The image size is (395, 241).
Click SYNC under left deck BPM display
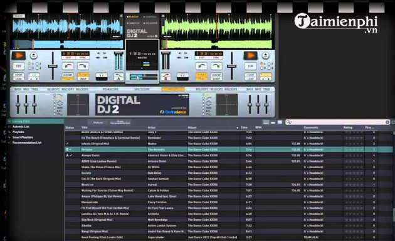coord(83,58)
